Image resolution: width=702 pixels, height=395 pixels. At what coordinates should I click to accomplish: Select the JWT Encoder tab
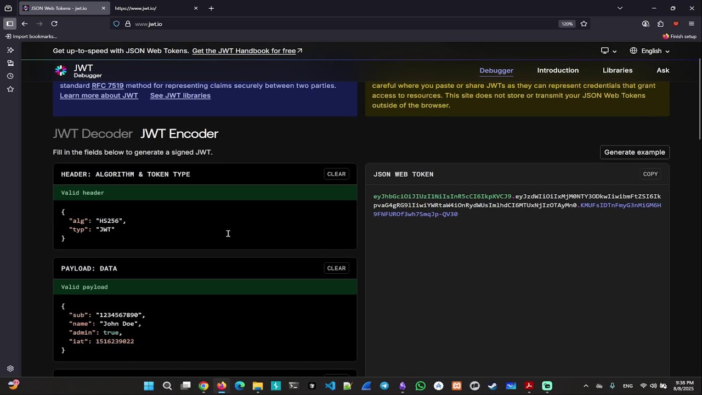(x=179, y=134)
